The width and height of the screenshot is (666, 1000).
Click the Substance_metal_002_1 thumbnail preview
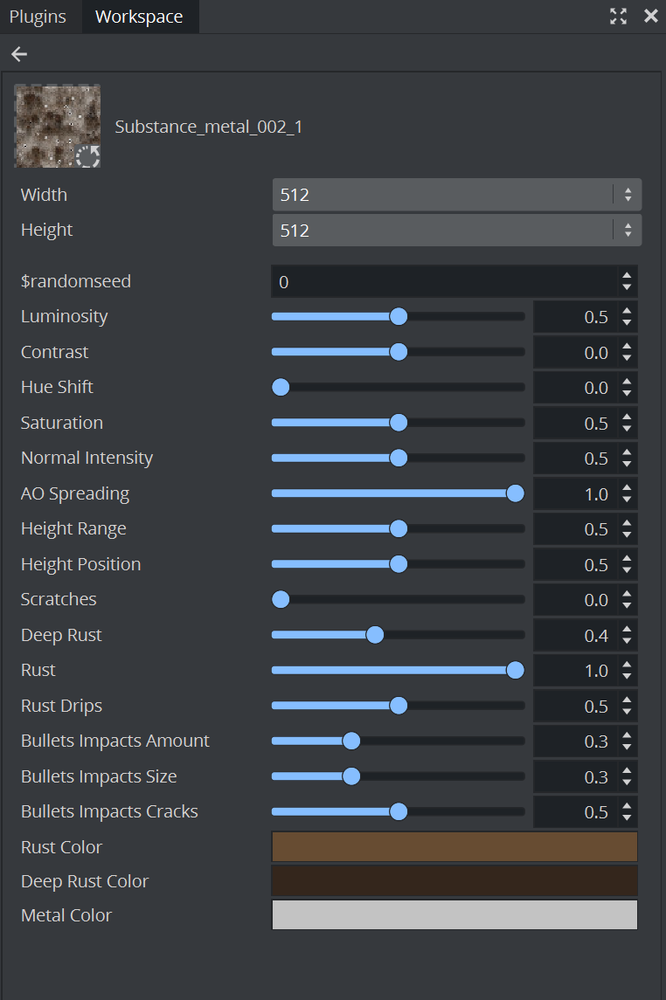pyautogui.click(x=57, y=125)
